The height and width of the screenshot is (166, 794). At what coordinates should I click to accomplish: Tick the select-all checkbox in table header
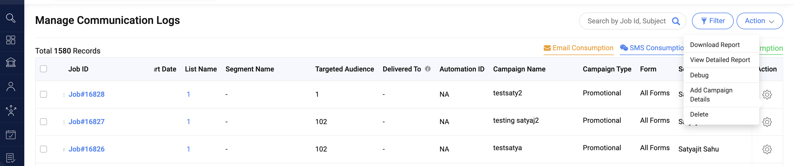(43, 69)
